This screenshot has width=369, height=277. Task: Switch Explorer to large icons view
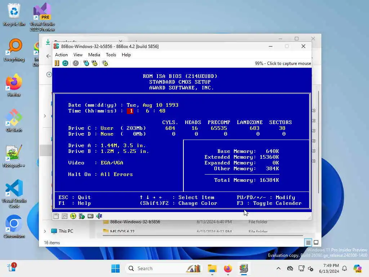(x=316, y=242)
